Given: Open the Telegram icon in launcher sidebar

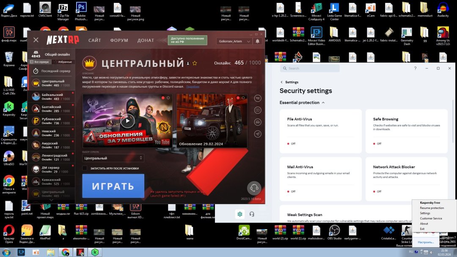Looking at the screenshot, I should (x=258, y=134).
